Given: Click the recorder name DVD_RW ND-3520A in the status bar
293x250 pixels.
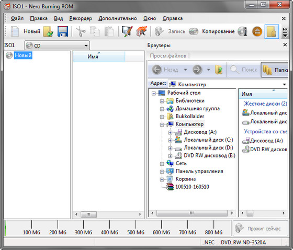Looking at the screenshot, I should coord(243,242).
